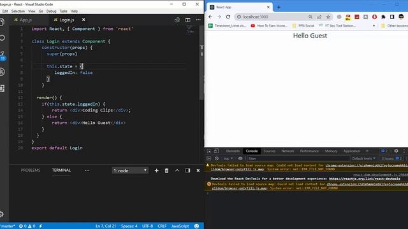
Task: Open Chrome extensions puzzle icon
Action: [x=383, y=17]
